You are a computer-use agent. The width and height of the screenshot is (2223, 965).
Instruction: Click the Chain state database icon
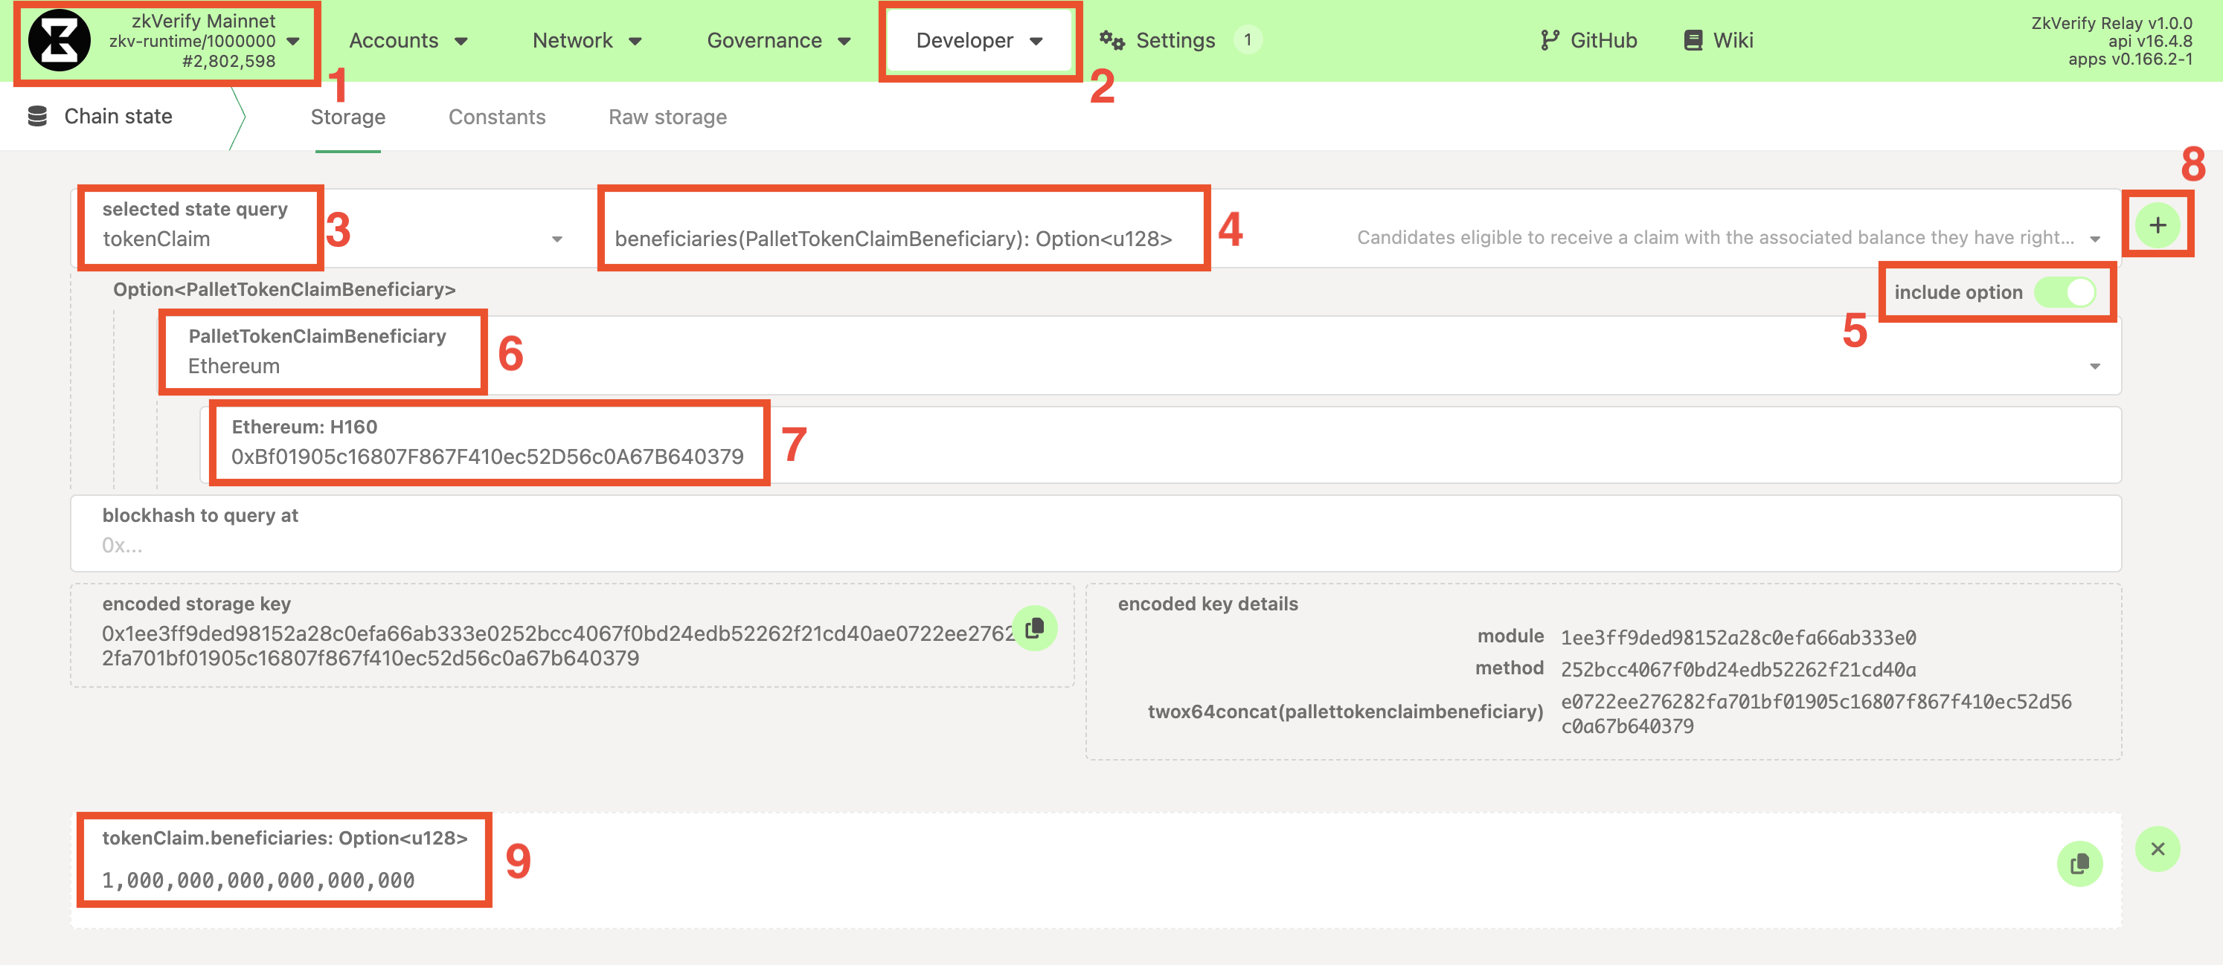37,117
